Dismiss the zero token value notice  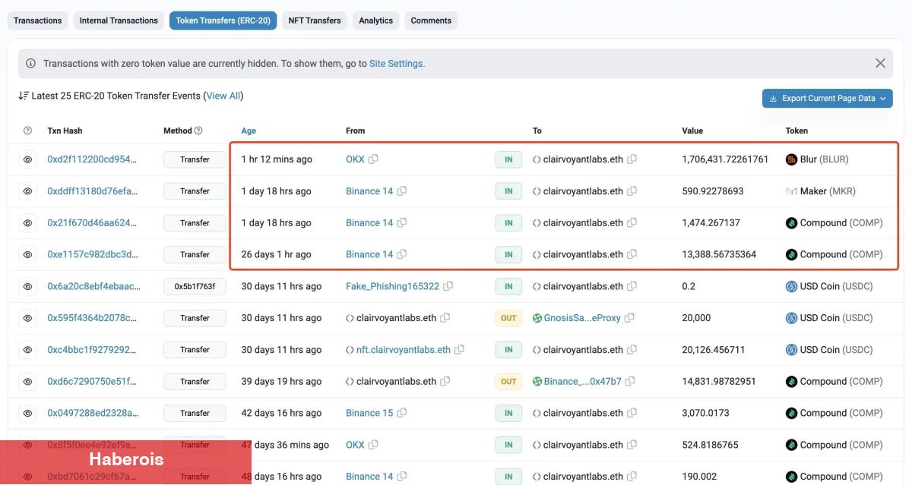pos(880,64)
